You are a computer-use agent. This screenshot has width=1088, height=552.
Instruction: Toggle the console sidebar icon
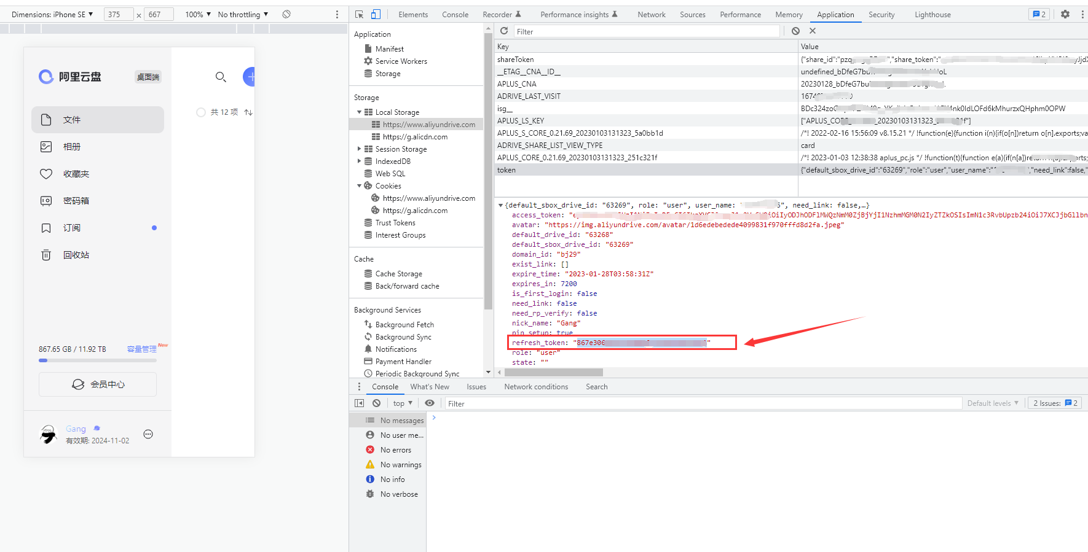tap(360, 403)
